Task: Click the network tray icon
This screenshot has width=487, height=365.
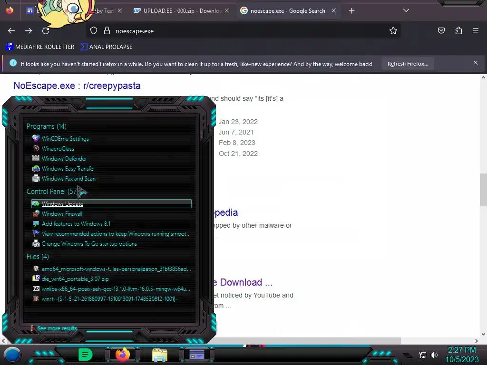Action: click(x=422, y=355)
